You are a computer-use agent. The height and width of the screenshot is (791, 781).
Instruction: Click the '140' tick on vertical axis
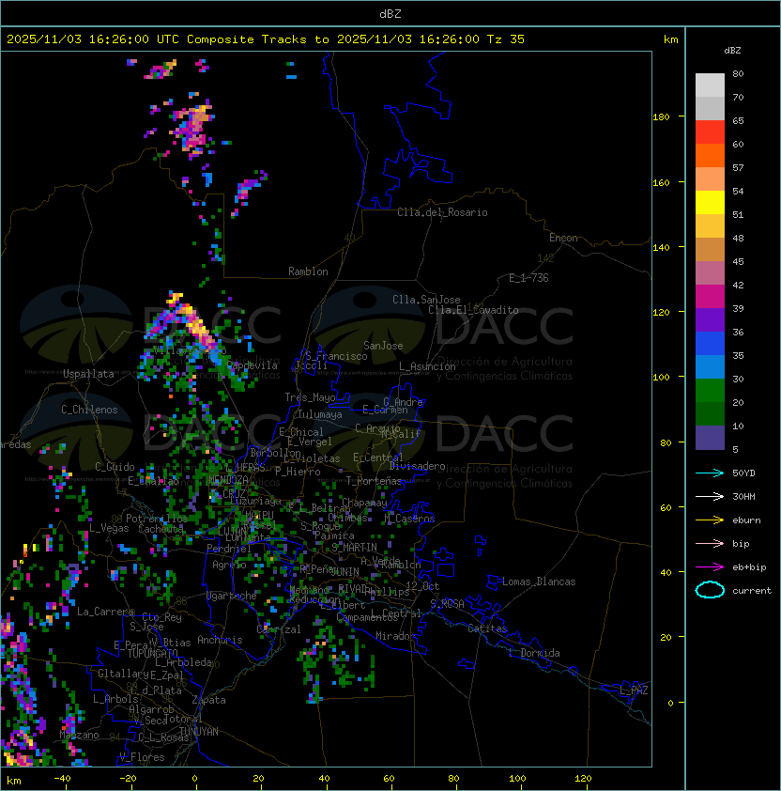tap(661, 247)
